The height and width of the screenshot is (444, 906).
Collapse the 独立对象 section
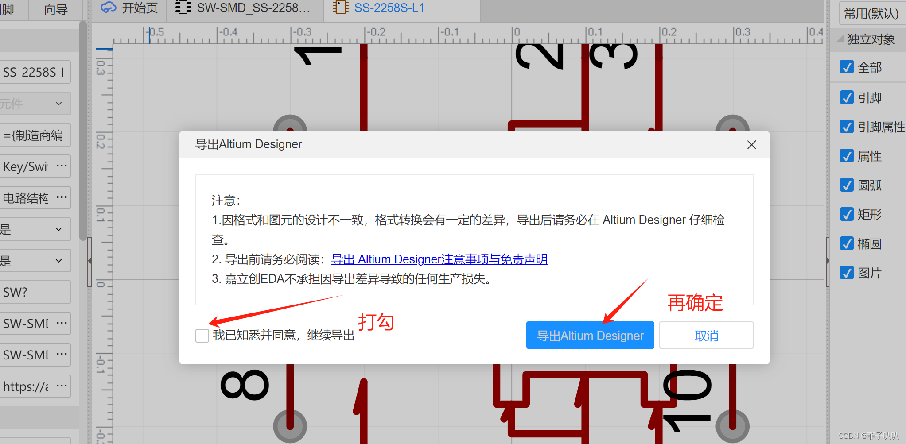[840, 39]
